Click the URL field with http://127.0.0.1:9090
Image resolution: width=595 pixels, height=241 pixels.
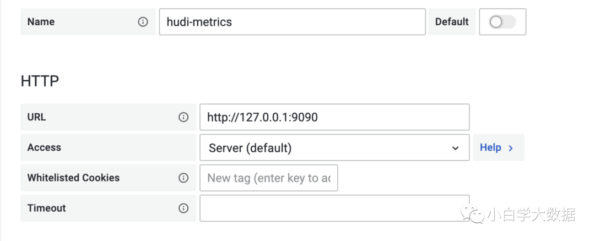[x=334, y=117]
